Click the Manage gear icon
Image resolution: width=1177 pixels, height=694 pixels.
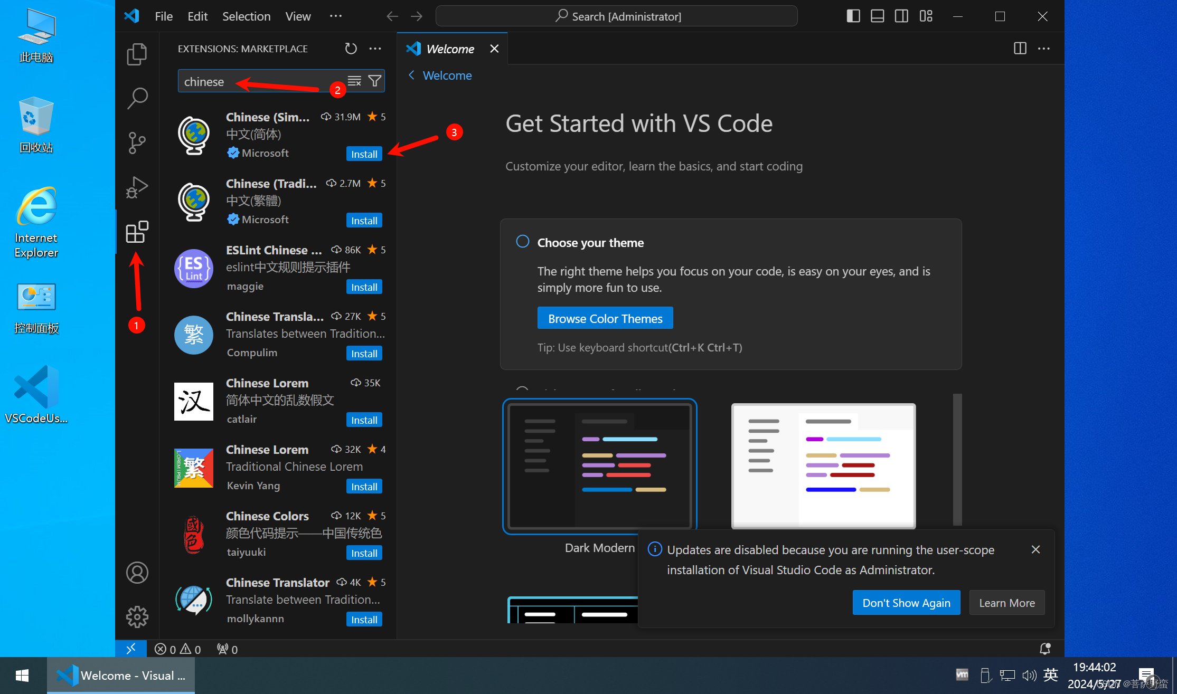tap(137, 616)
